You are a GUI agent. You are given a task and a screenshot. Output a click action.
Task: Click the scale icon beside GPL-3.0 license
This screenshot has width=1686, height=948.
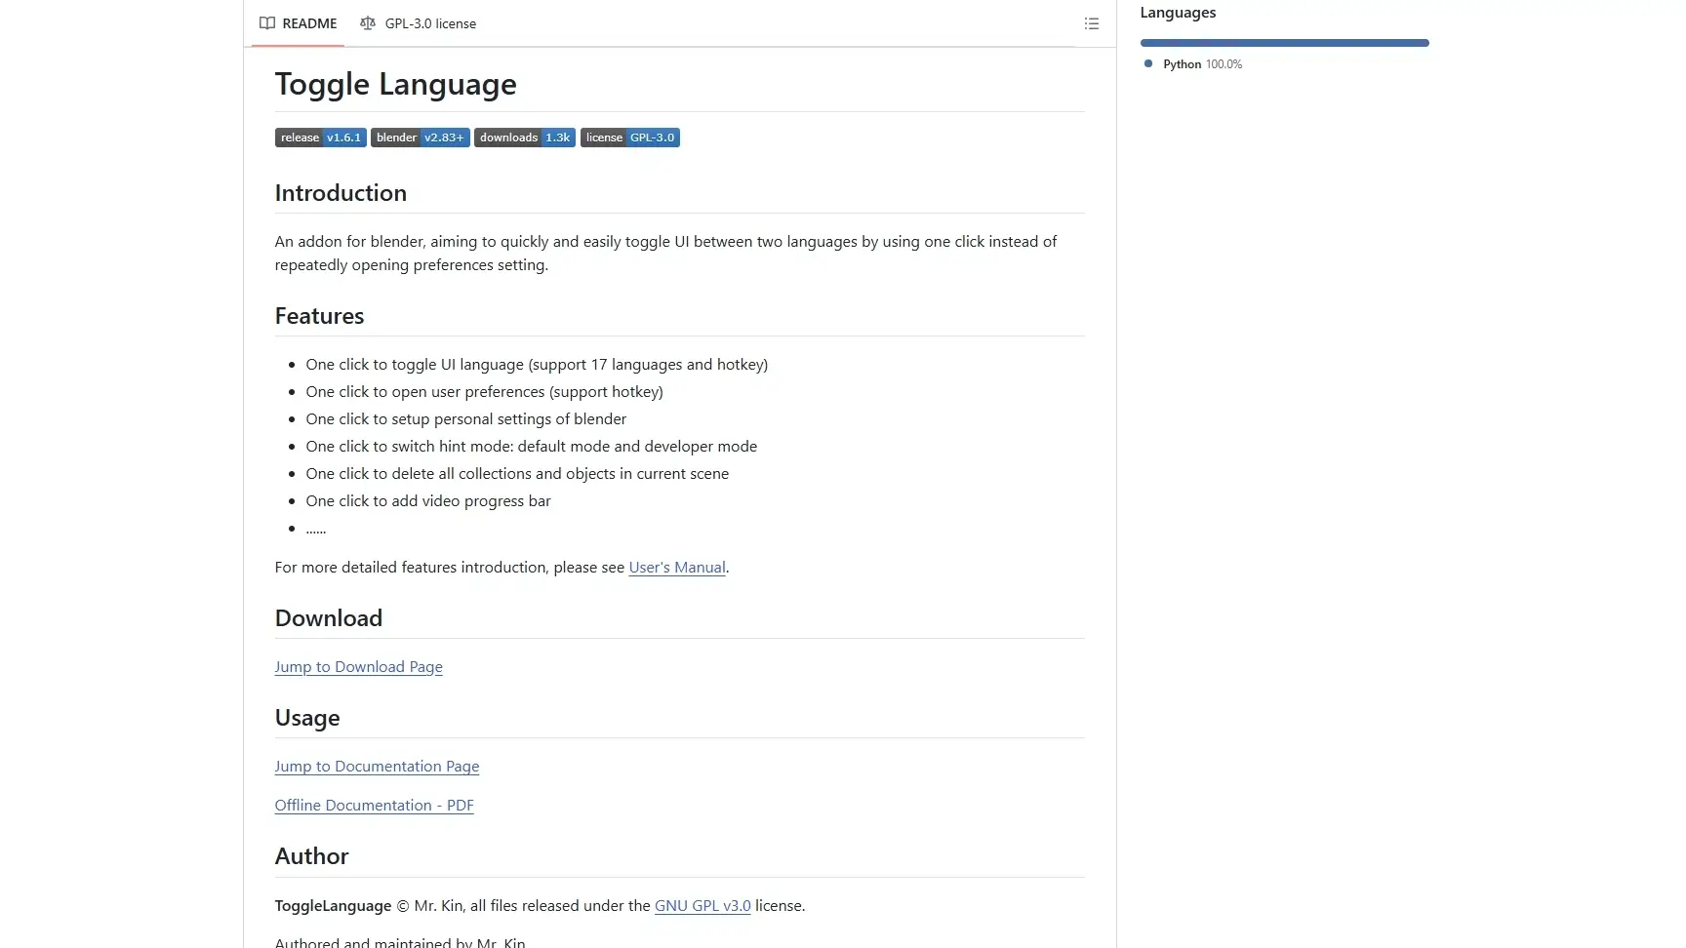(368, 23)
